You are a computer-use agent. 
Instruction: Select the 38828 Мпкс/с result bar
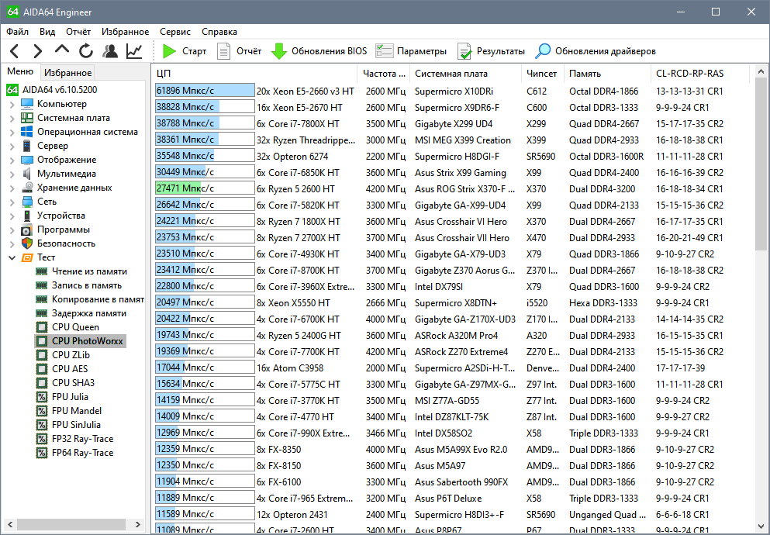click(x=205, y=108)
